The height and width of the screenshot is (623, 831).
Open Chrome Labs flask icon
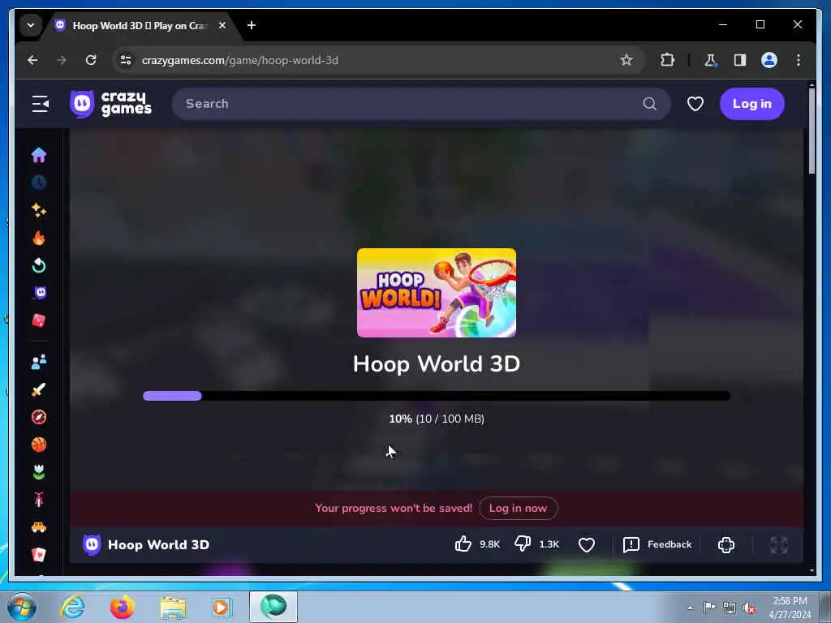point(710,60)
